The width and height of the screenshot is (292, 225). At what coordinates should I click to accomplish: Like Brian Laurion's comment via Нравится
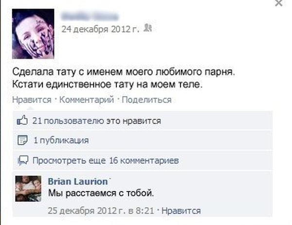[181, 211]
